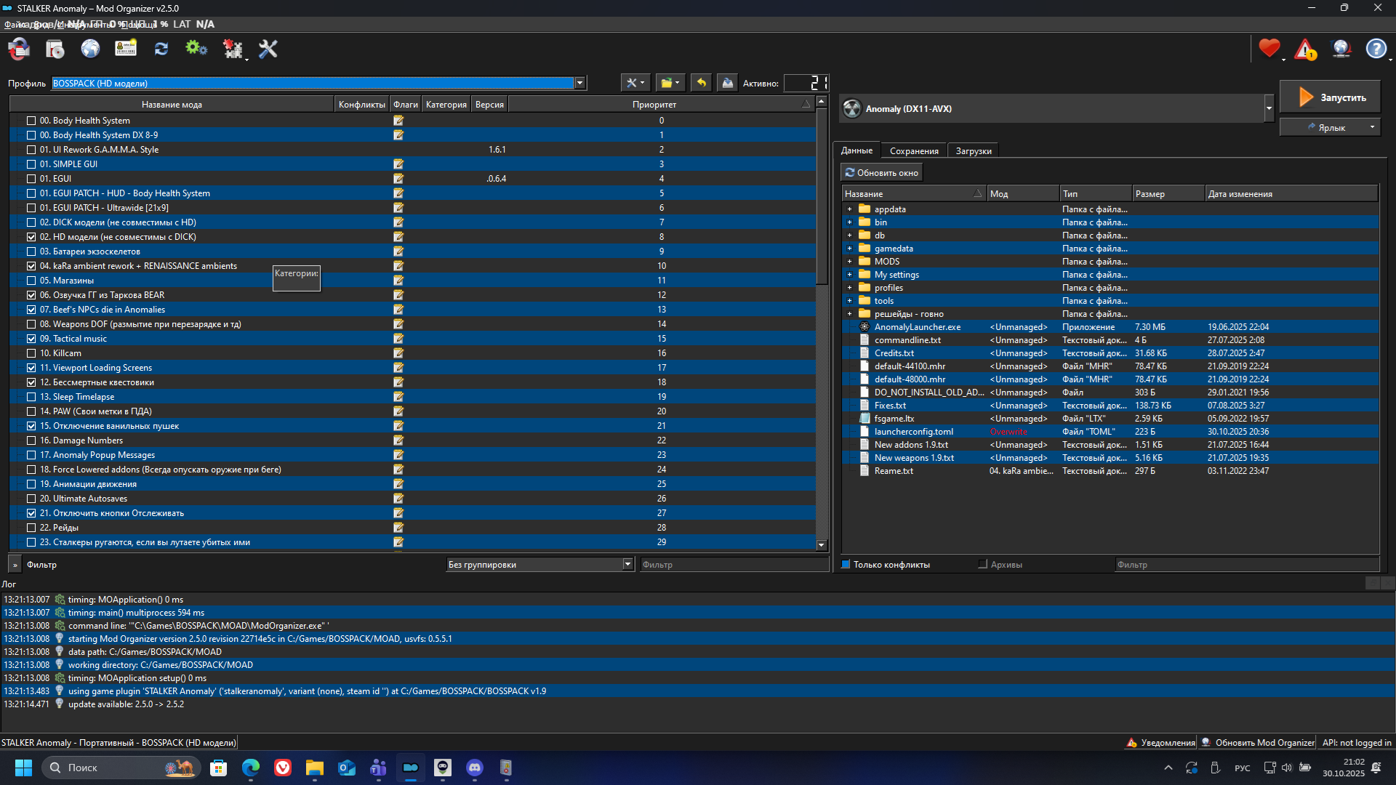Open the puzzle-piece tools icon
The height and width of the screenshot is (785, 1396).
pyautogui.click(x=233, y=49)
